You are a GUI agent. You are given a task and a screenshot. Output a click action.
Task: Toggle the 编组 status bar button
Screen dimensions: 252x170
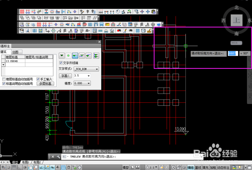(191, 167)
